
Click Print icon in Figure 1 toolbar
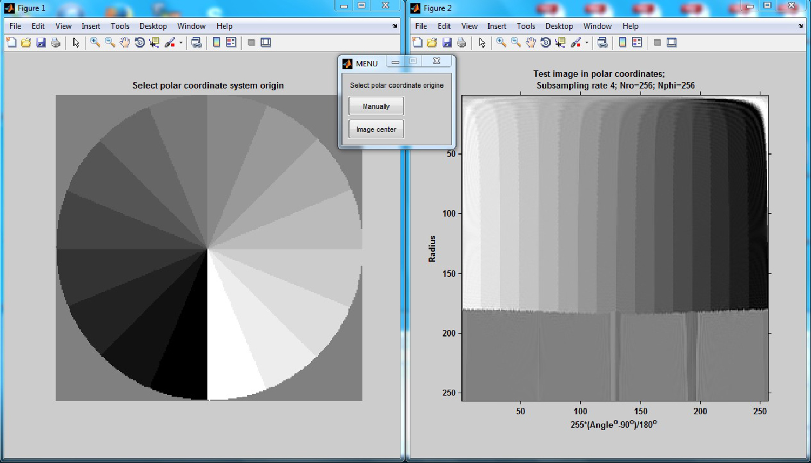click(56, 43)
